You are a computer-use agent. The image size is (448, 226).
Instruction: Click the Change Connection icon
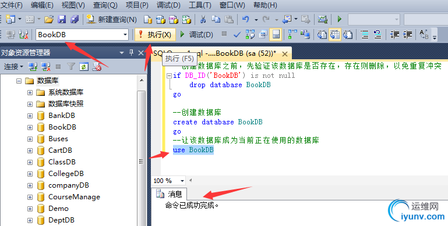click(23, 34)
